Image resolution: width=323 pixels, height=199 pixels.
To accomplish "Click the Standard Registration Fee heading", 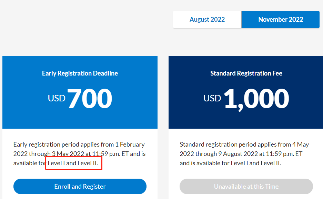I will pos(246,73).
